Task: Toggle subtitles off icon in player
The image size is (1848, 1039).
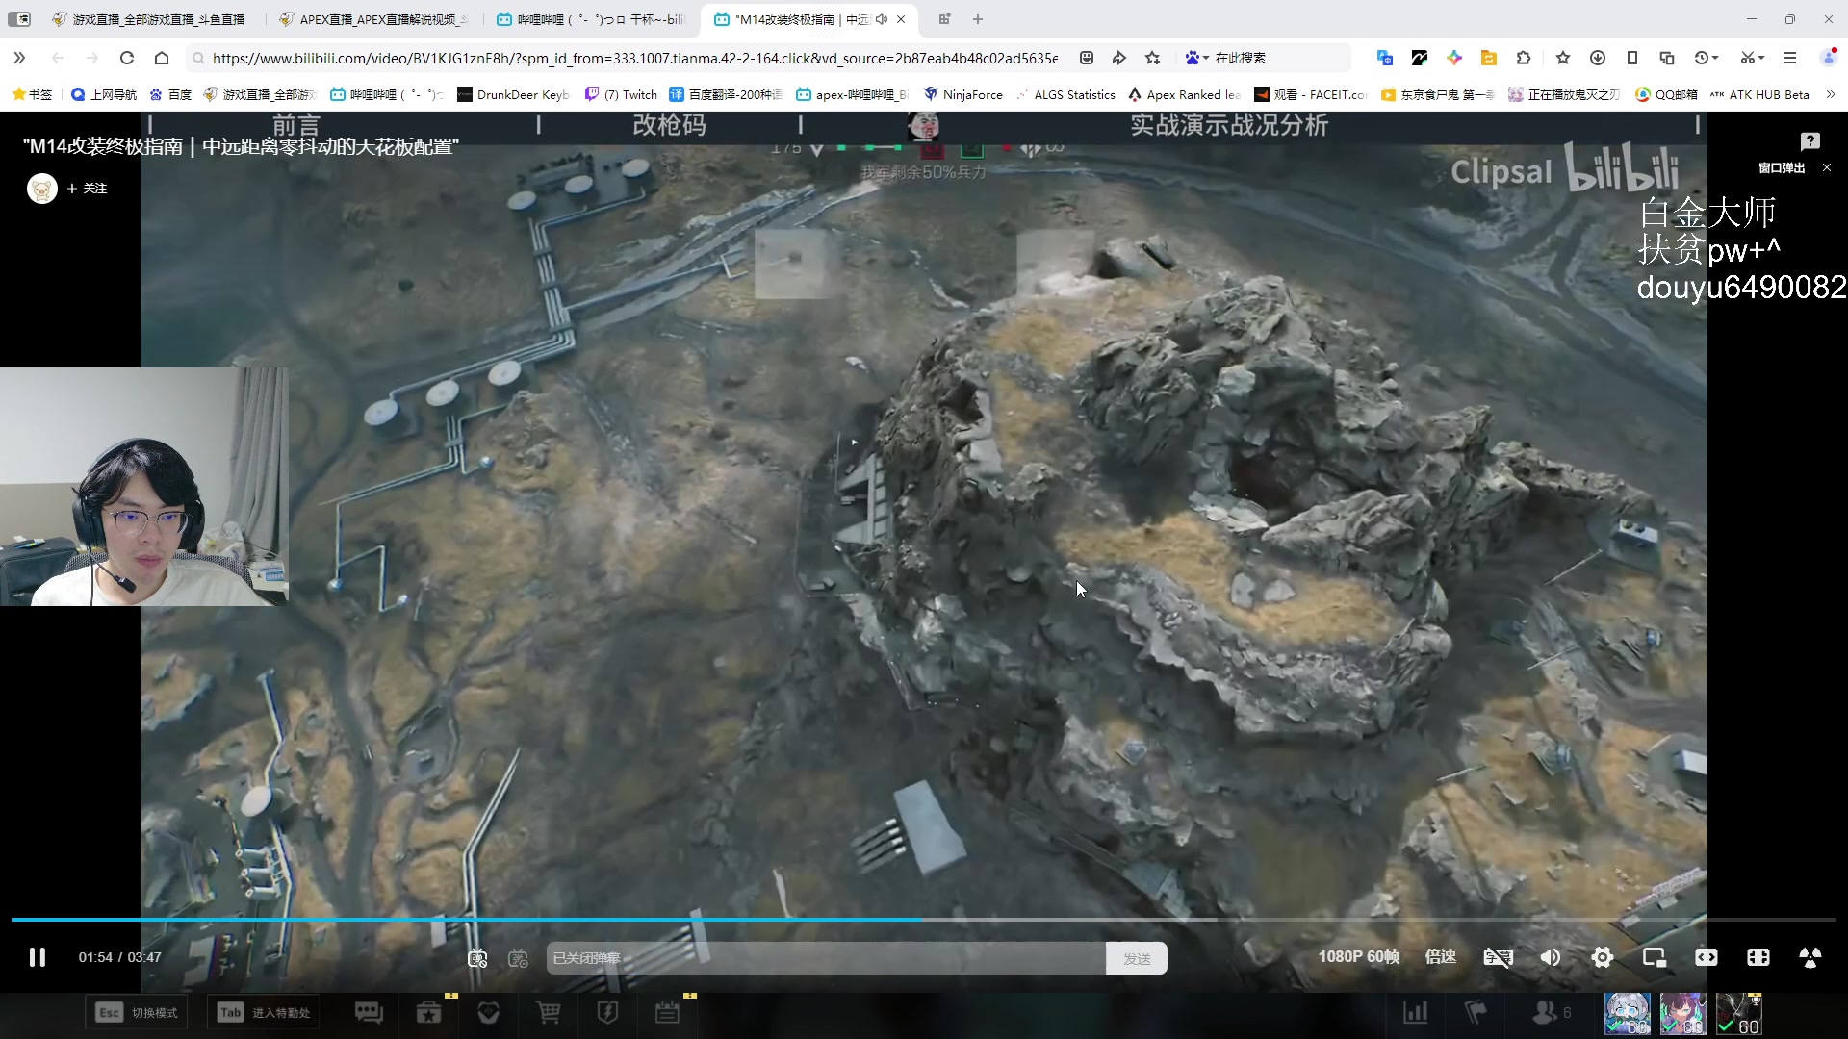Action: point(1499,957)
